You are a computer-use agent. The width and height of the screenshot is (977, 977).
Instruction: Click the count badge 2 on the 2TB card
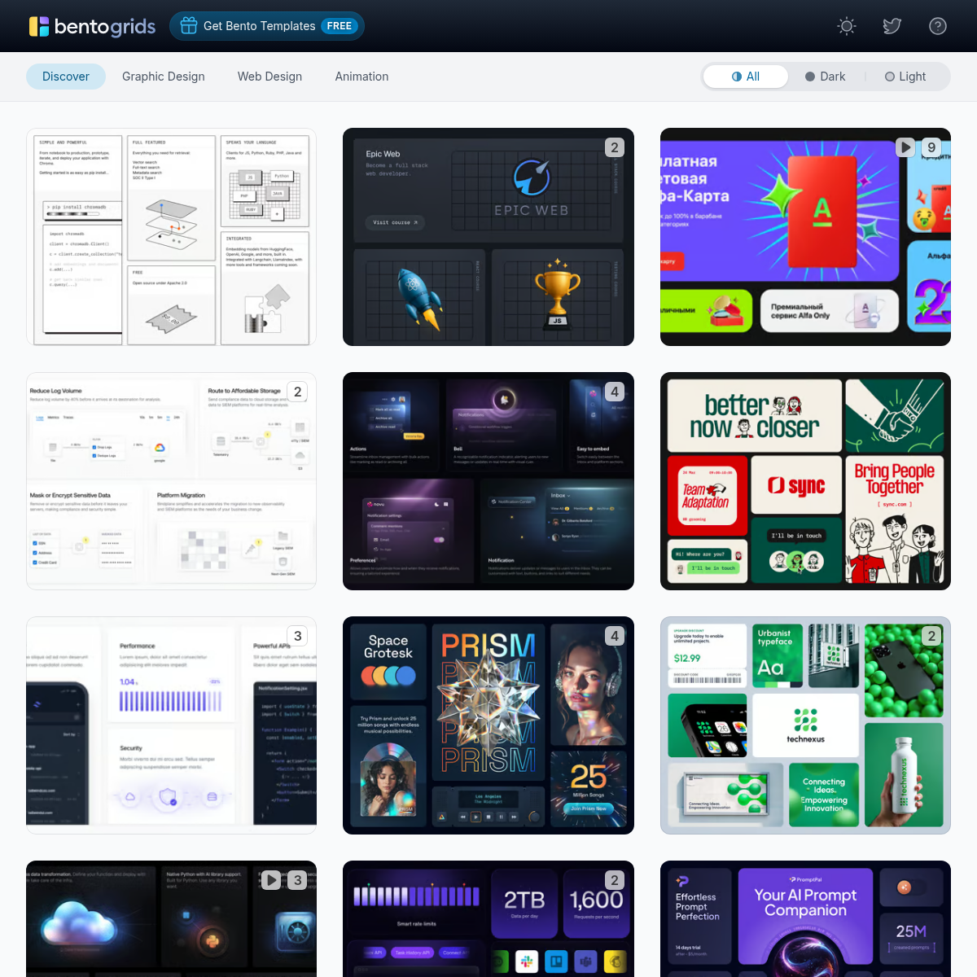point(615,880)
